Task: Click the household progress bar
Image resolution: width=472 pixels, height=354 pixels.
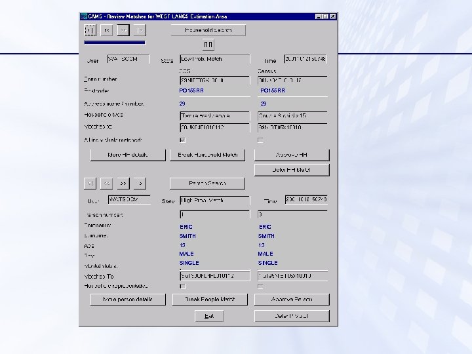Action: pos(115,43)
